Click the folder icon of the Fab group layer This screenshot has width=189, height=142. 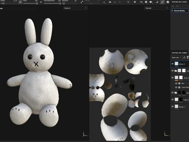pos(176,71)
